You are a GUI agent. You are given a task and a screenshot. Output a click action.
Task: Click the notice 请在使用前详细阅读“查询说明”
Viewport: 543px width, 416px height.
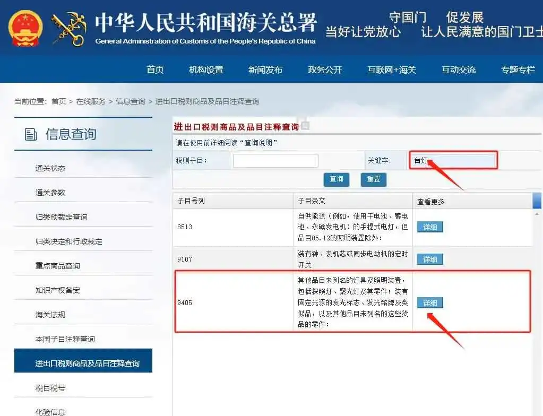pyautogui.click(x=226, y=143)
